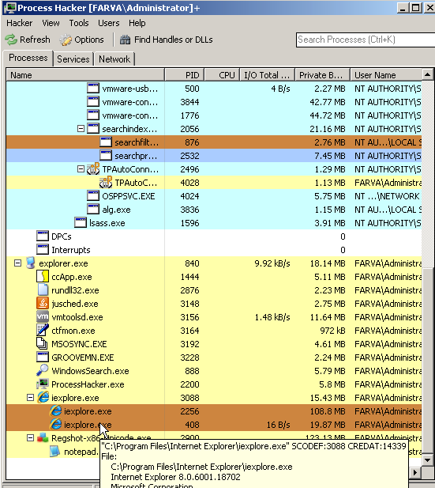
Task: Collapse the TPAutoConn process tree
Action: (81, 169)
